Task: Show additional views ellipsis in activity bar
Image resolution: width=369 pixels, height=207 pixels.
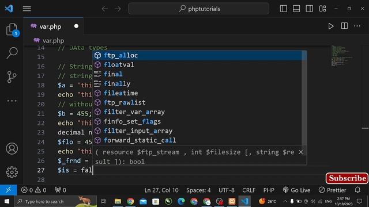Action: point(12,101)
